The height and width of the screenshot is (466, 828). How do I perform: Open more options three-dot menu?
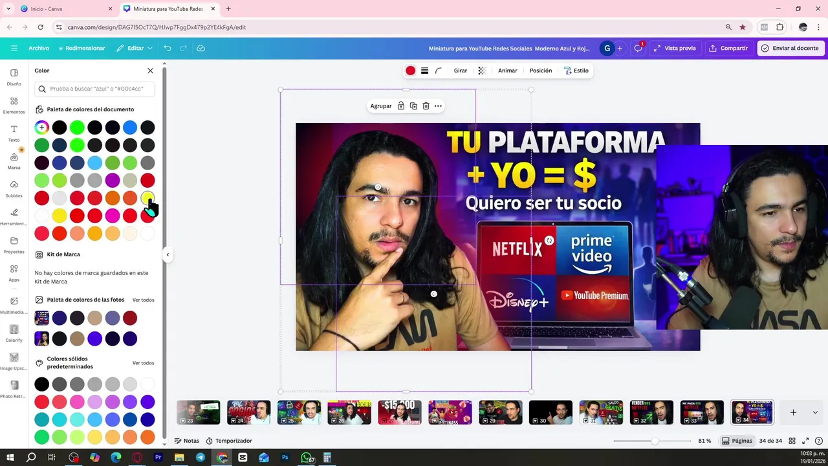pos(438,105)
